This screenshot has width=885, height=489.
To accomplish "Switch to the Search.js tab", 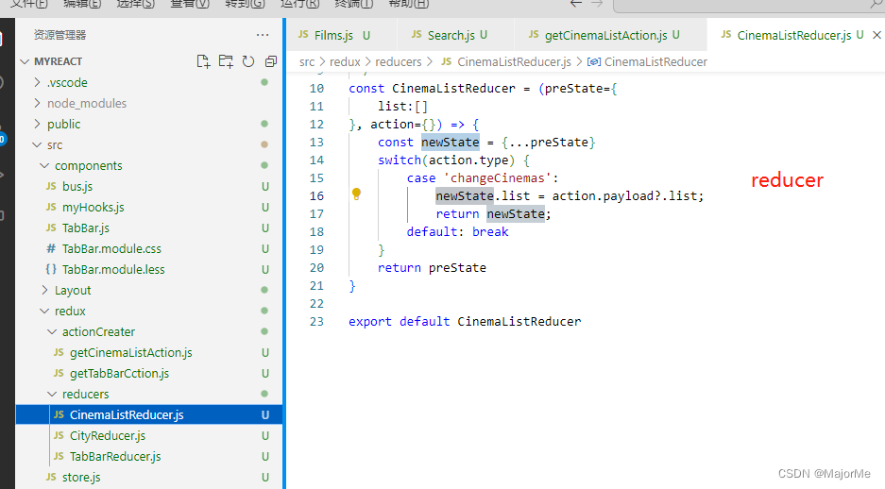I will 455,35.
